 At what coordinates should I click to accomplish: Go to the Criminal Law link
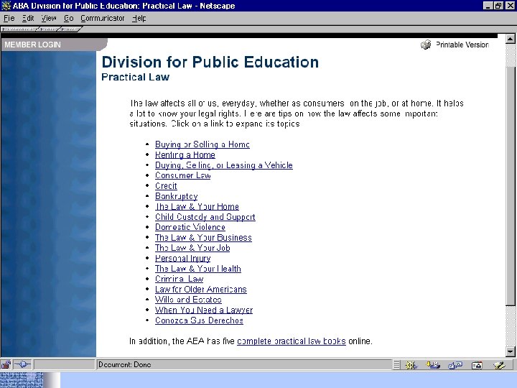tap(180, 279)
